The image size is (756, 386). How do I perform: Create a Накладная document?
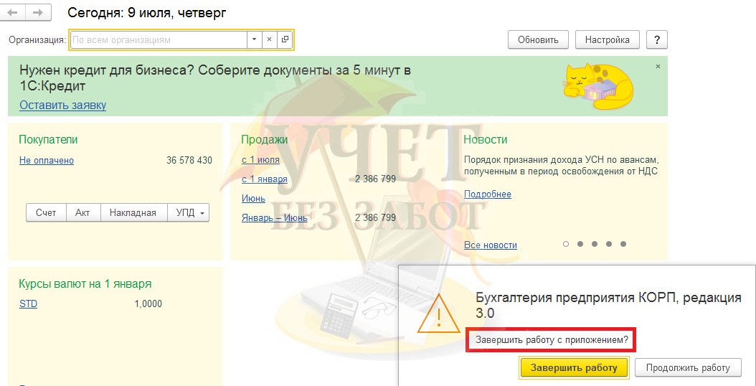133,213
